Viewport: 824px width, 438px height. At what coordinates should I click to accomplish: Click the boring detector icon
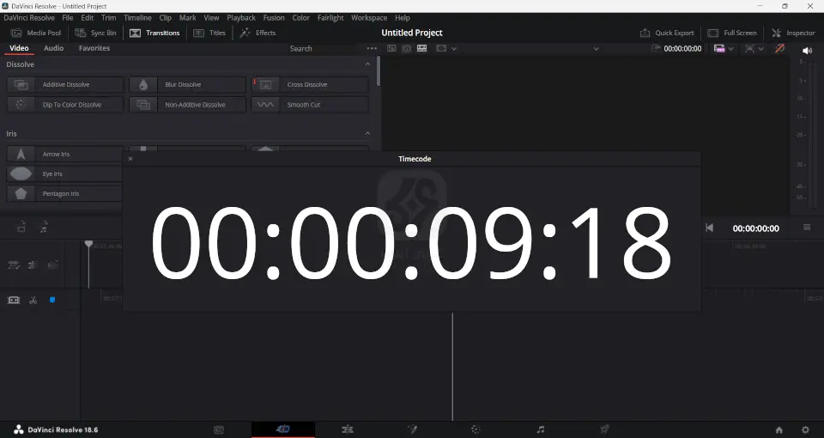(14, 300)
